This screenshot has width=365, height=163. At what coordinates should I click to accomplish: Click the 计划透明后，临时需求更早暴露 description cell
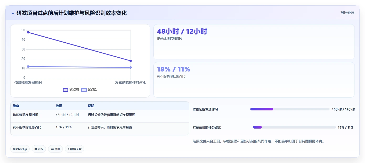(x=110, y=127)
